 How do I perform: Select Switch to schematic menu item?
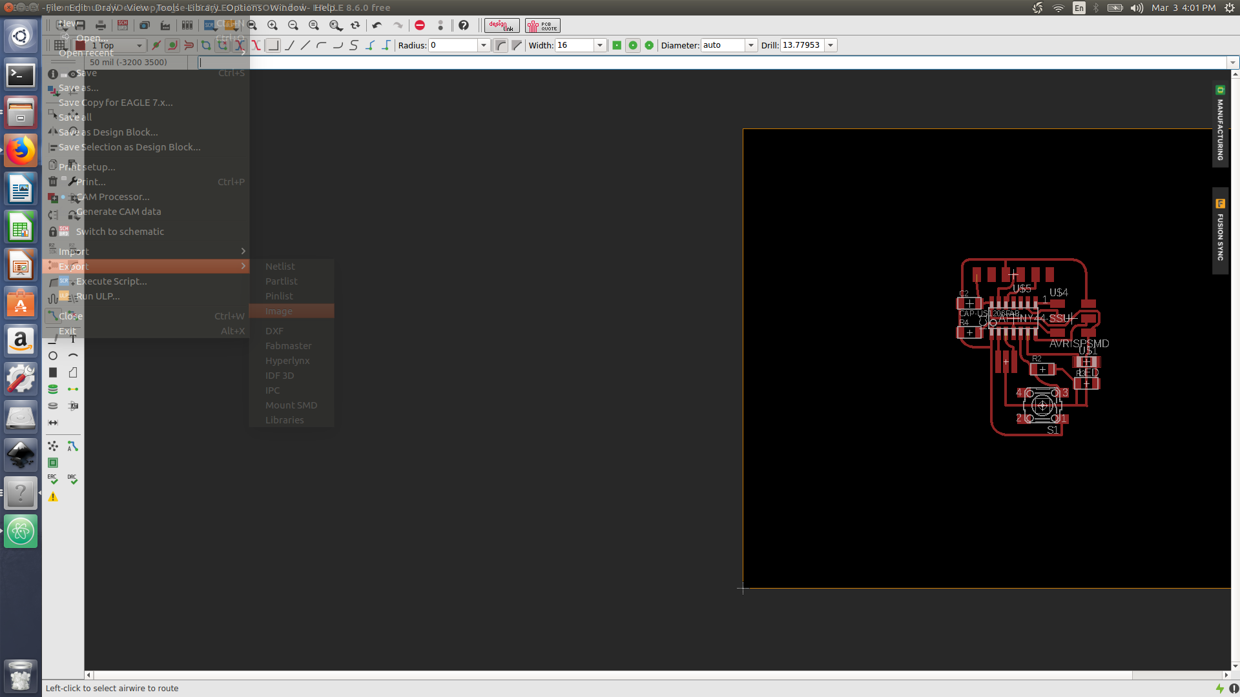coord(146,232)
